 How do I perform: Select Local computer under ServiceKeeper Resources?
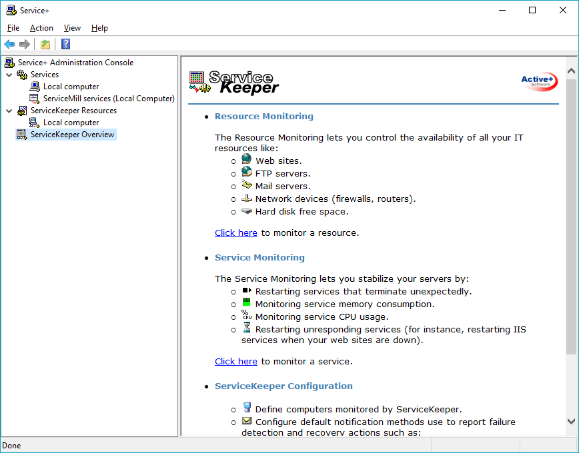click(x=71, y=123)
